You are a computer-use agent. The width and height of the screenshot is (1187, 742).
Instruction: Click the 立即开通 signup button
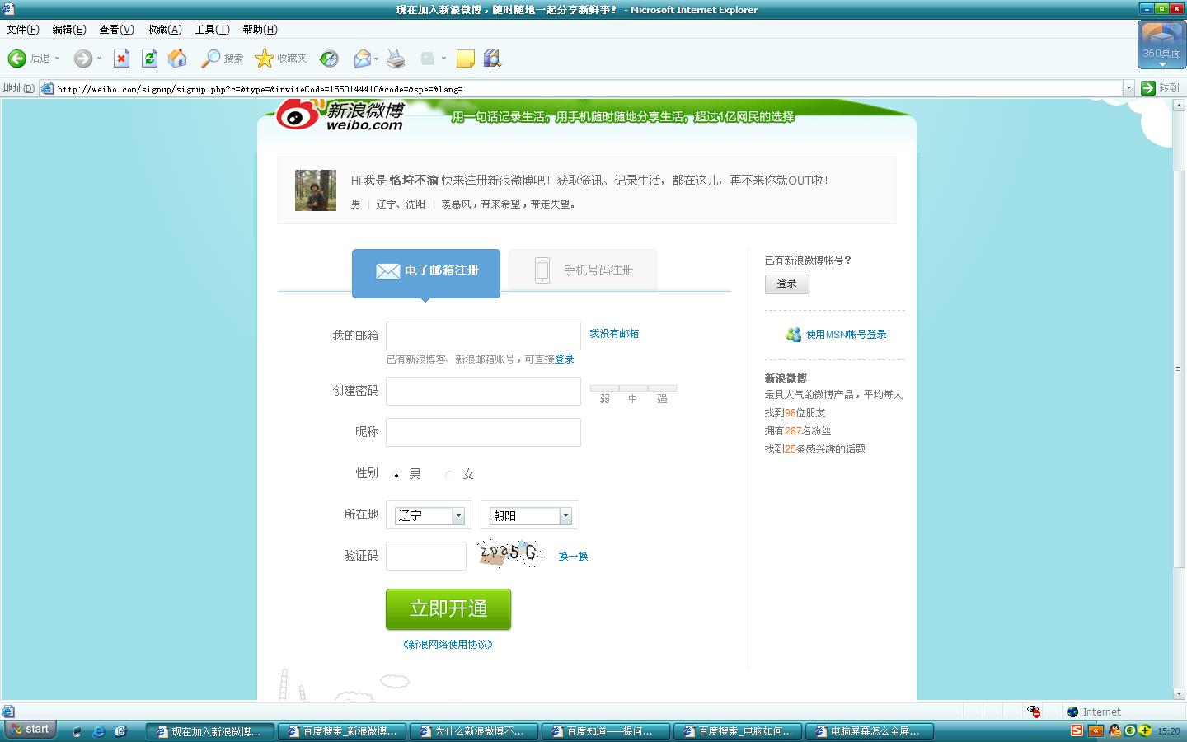[x=448, y=609]
